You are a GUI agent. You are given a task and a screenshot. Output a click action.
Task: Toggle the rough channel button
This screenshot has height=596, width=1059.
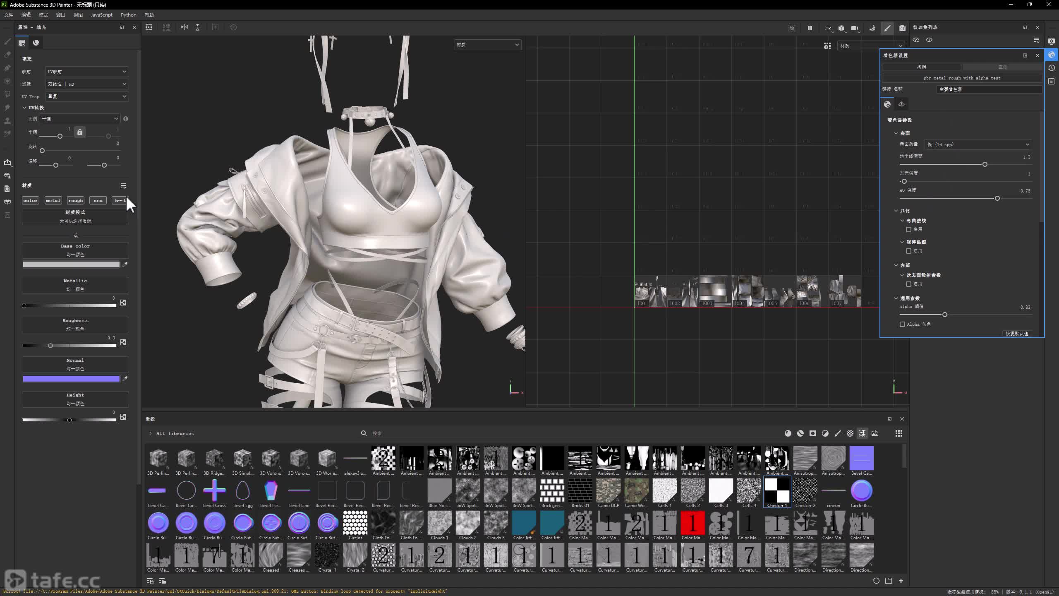(x=75, y=200)
